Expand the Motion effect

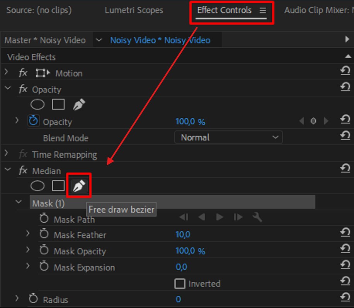click(7, 72)
